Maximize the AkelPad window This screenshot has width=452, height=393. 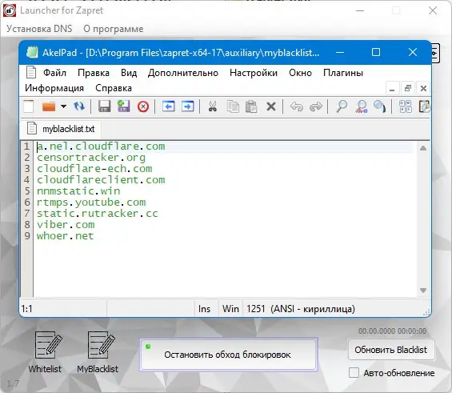click(376, 53)
